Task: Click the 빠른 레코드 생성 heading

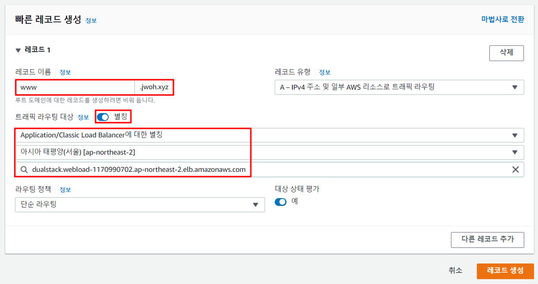Action: pyautogui.click(x=48, y=20)
